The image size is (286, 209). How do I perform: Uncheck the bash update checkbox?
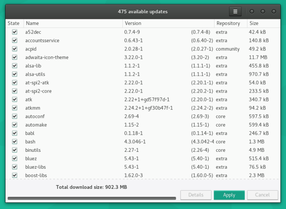coord(15,141)
